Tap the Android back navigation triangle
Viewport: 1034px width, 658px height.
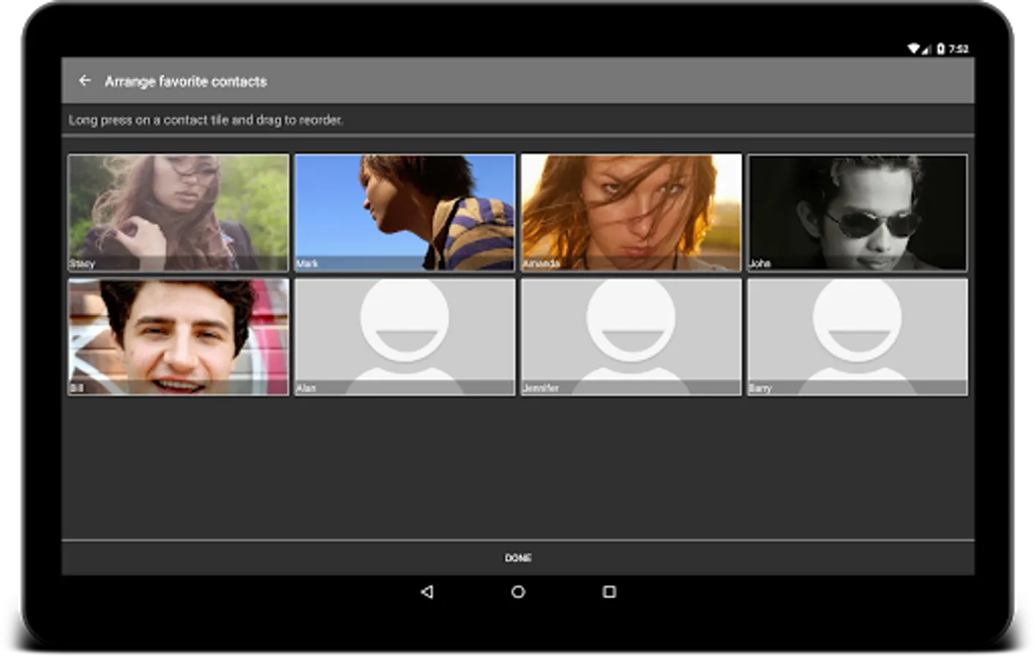tap(427, 591)
